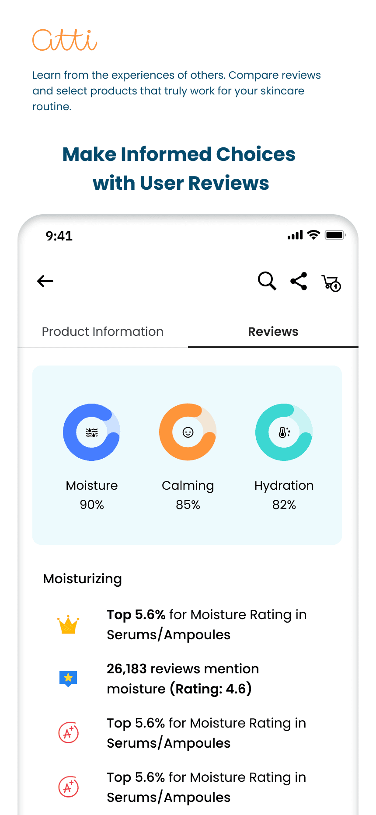This screenshot has height=815, width=376.
Task: Open search with the magnifier icon
Action: (267, 281)
